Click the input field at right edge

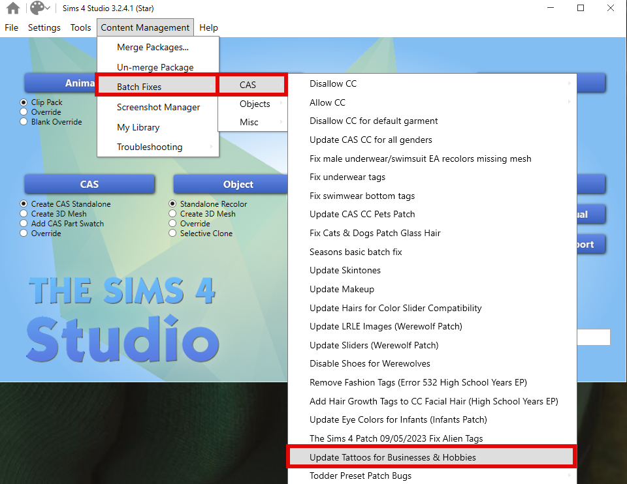click(x=594, y=337)
